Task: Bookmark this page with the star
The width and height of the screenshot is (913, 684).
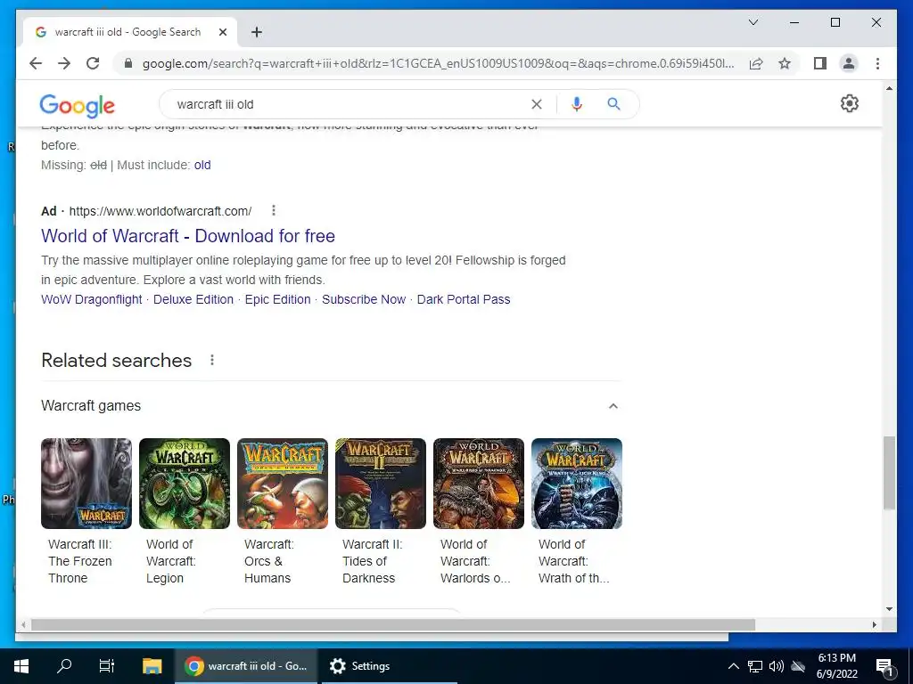Action: pos(785,63)
